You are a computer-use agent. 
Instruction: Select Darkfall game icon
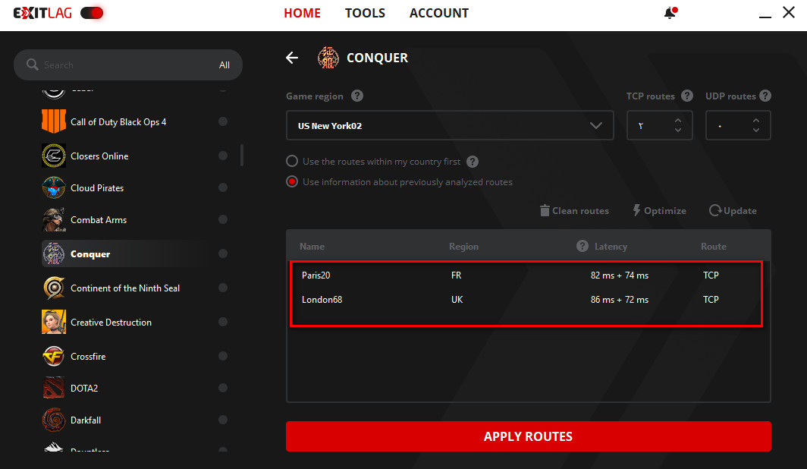[x=54, y=420]
